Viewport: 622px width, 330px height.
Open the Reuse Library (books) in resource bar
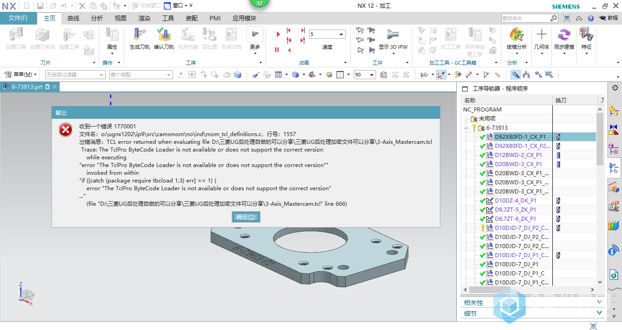(x=614, y=225)
